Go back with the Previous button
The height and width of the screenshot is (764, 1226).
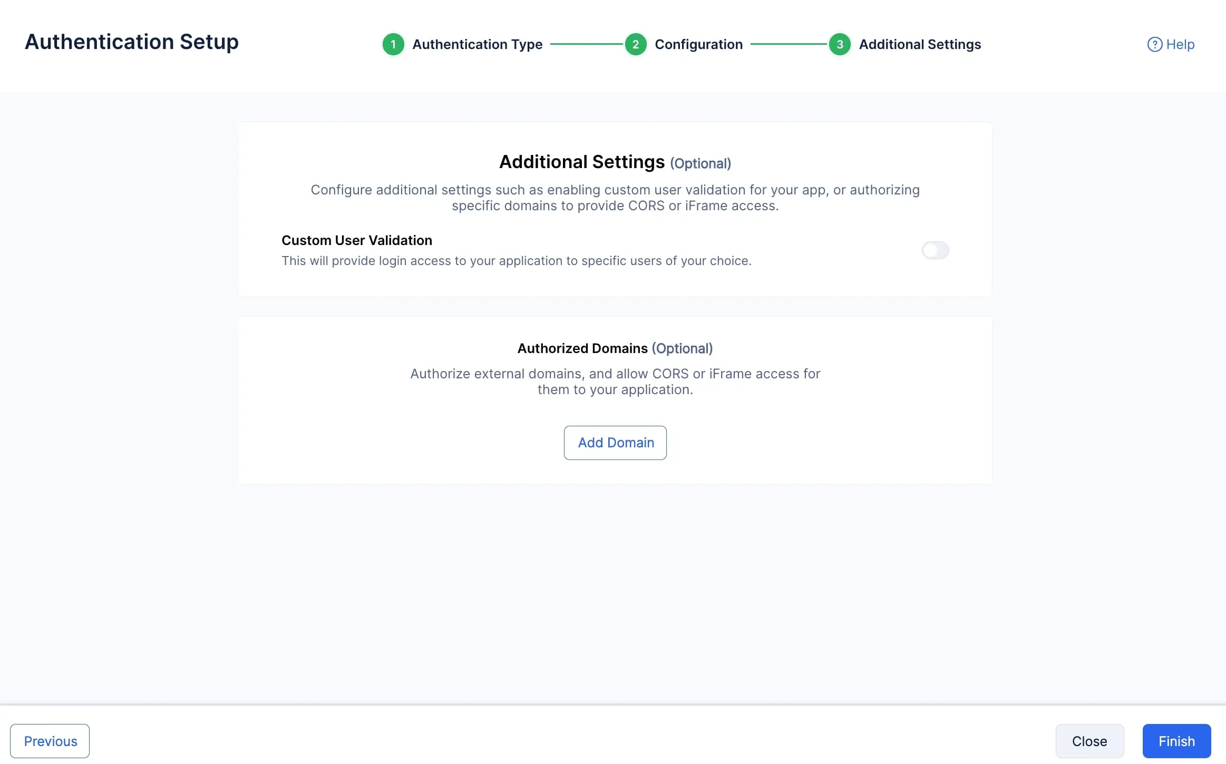click(x=50, y=741)
